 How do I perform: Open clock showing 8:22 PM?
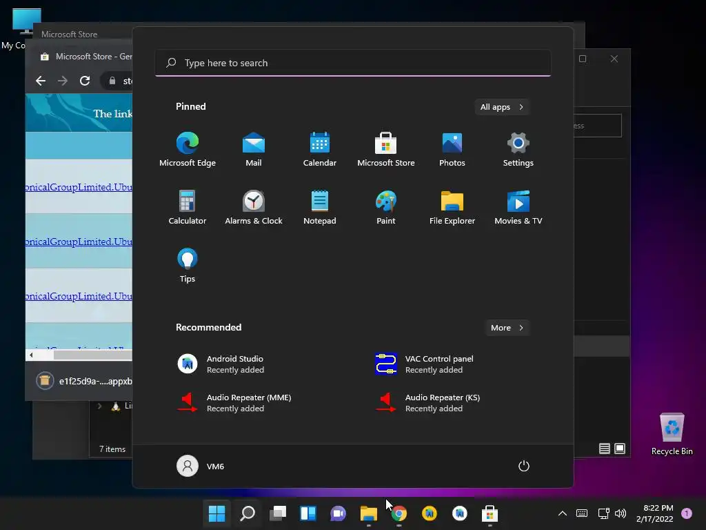655,513
